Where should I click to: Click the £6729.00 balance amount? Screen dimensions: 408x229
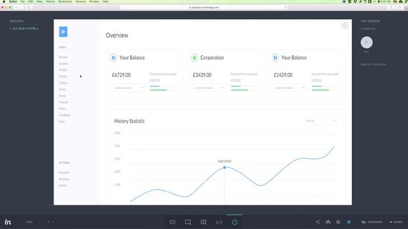coord(121,75)
